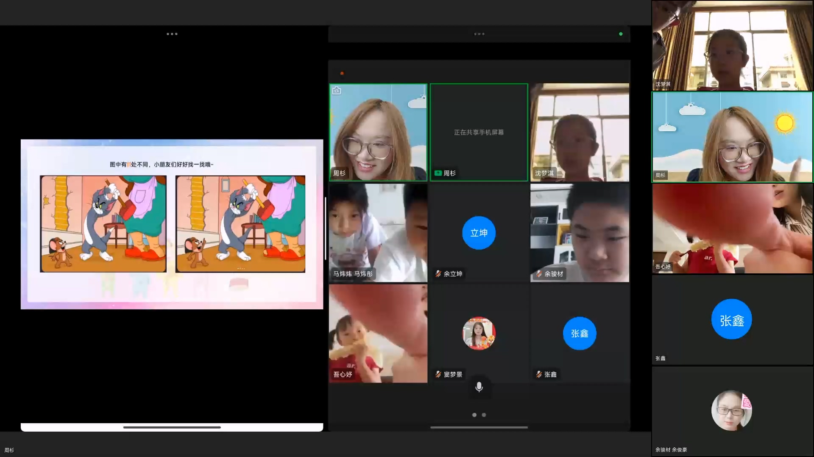Screen dimensions: 814x457
Task: Click the microphone button below the grid
Action: [x=479, y=387]
